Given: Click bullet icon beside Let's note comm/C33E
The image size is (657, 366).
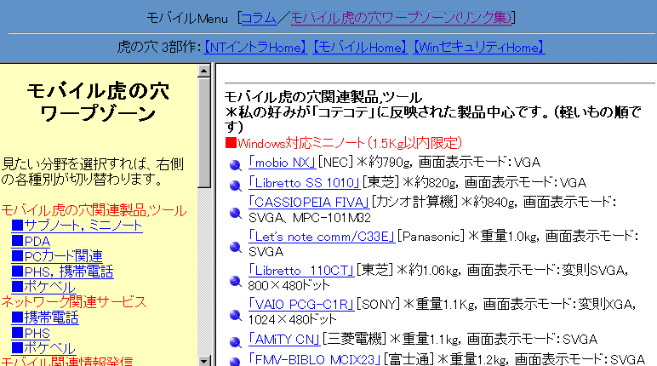Looking at the screenshot, I should click(x=236, y=248).
